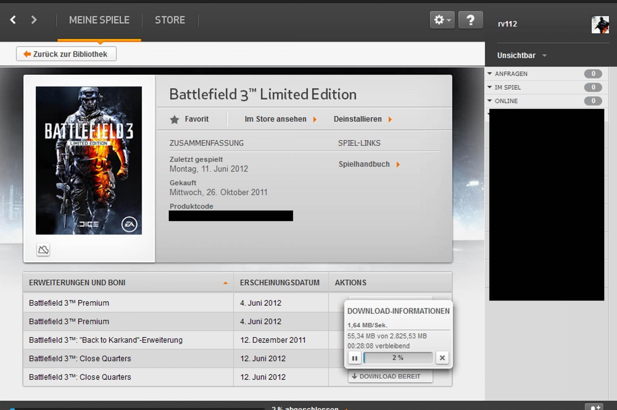Click the ANFRAGEN count badge
617x410 pixels.
(593, 74)
